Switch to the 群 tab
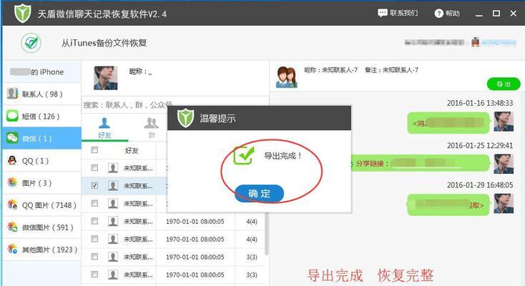This screenshot has height=286, width=525. tap(152, 128)
